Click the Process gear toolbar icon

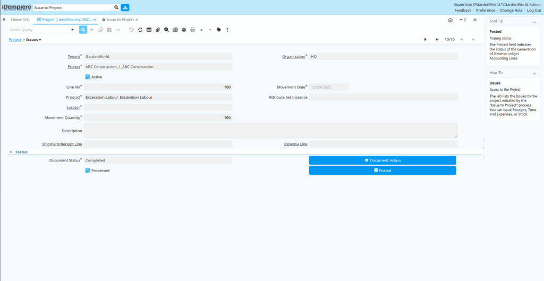(184, 30)
